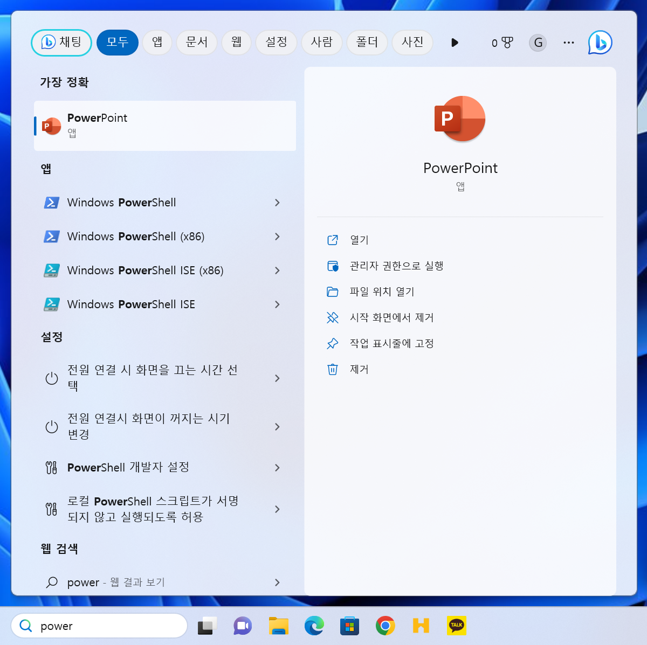Open the Bing chat icon at top right

coord(600,43)
